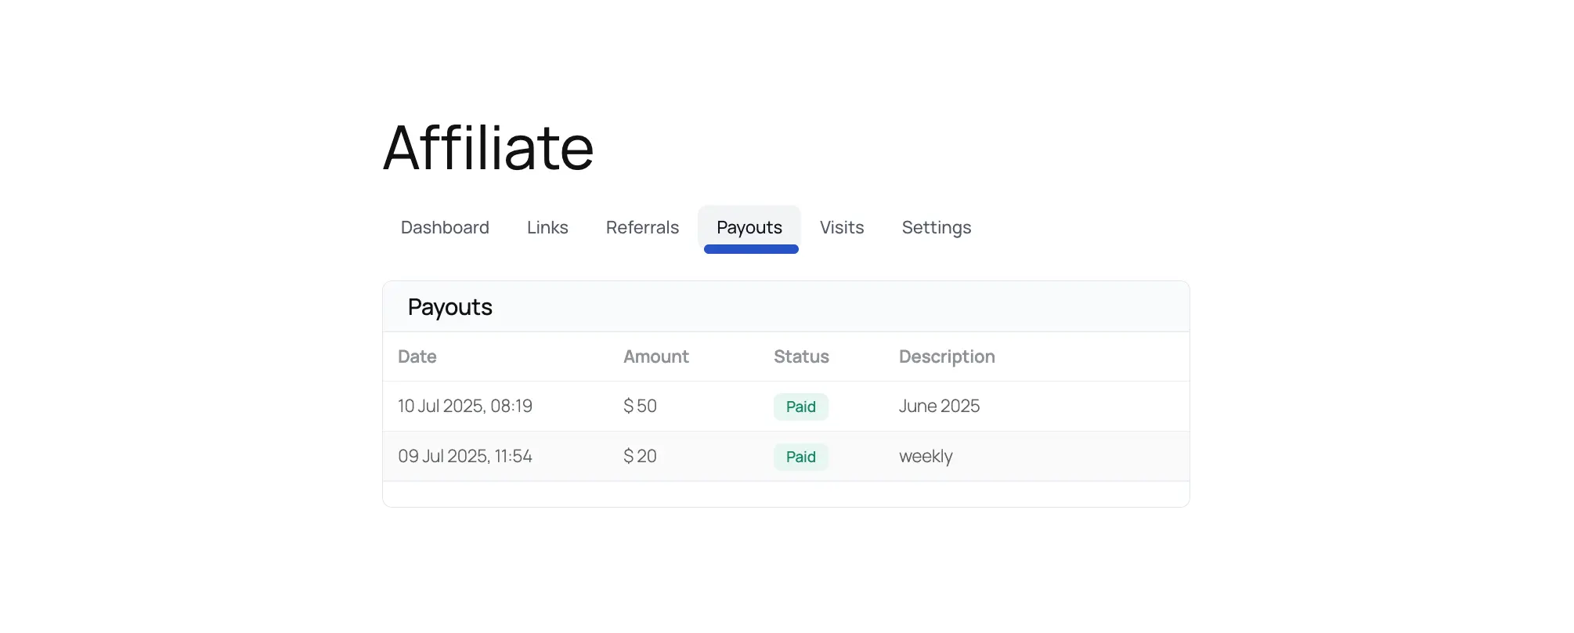Click the weekly description text
The height and width of the screenshot is (633, 1574).
click(x=925, y=456)
